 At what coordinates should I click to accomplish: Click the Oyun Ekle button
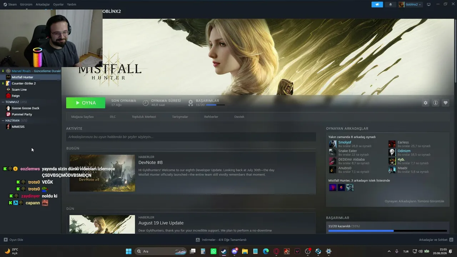point(13,240)
